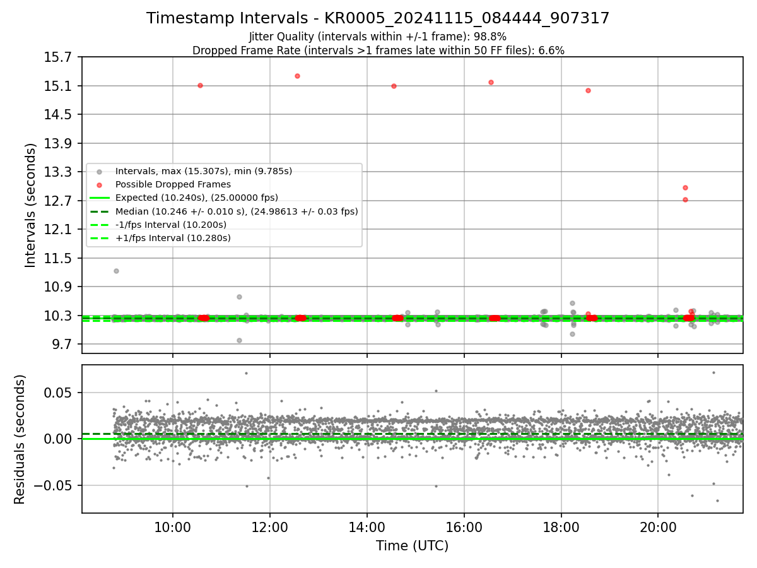
Task: Click the 'Jitter Quality' 98.8% subtitle line
Action: coord(378,37)
